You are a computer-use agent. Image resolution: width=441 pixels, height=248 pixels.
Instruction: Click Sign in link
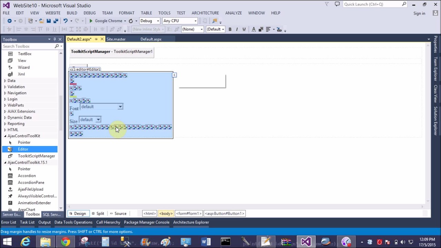point(419,13)
